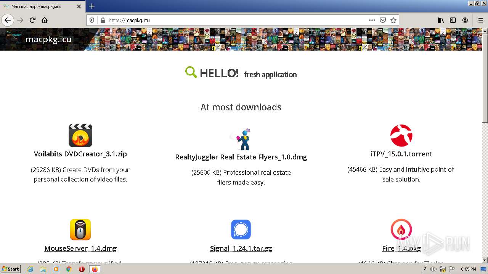Open the Library bookmarks icon
The width and height of the screenshot is (488, 274).
441,20
